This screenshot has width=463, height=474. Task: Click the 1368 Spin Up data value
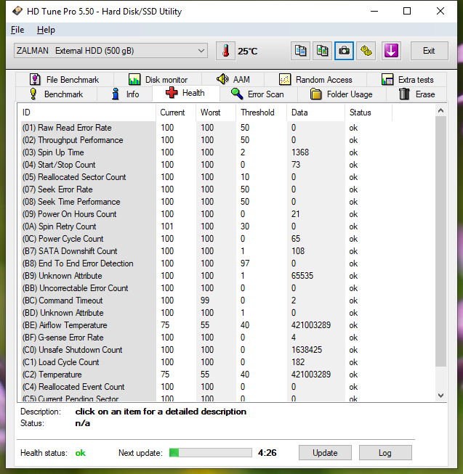(x=300, y=152)
